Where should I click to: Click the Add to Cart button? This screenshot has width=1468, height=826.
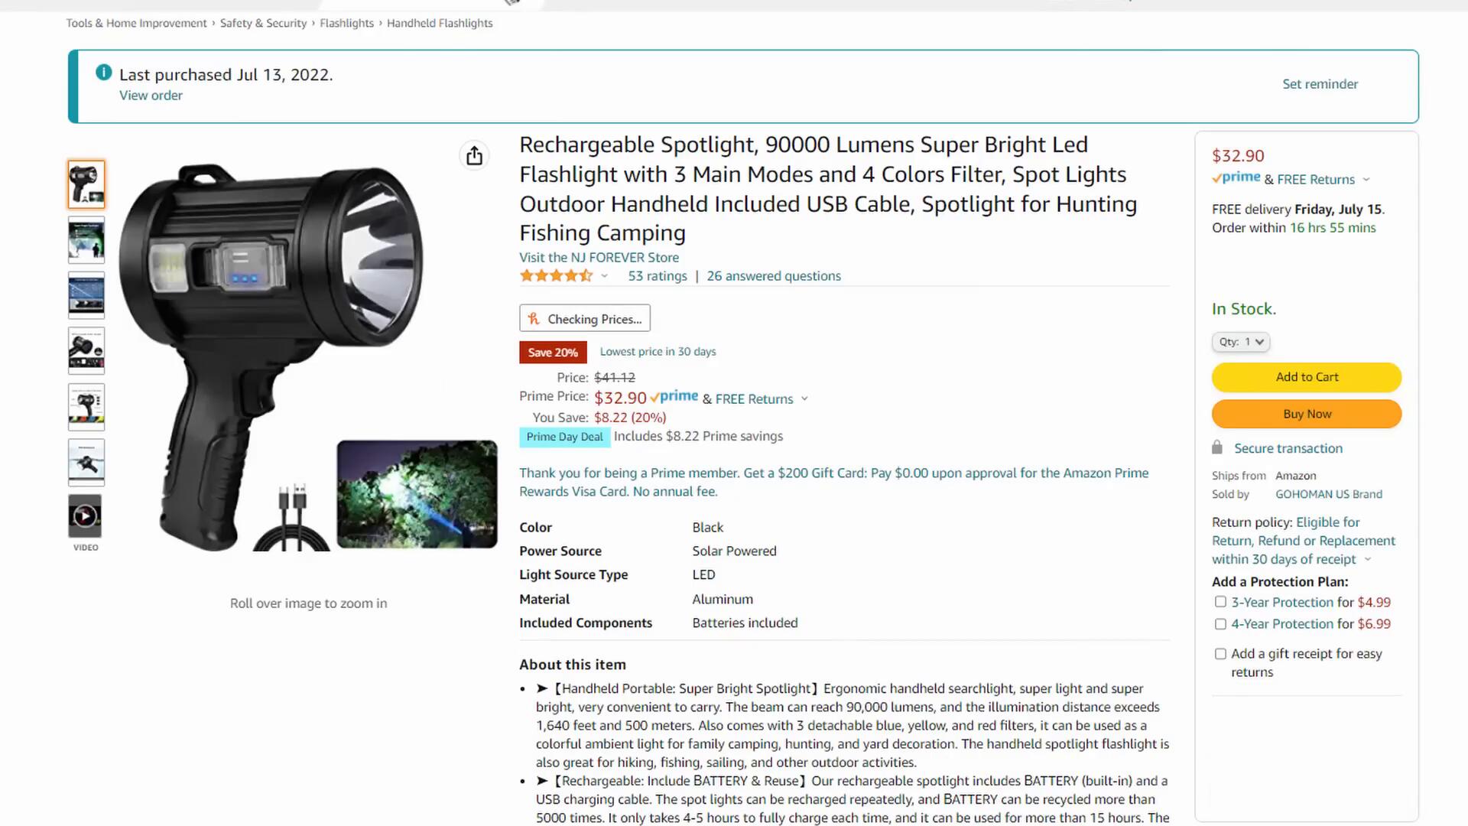tap(1306, 377)
